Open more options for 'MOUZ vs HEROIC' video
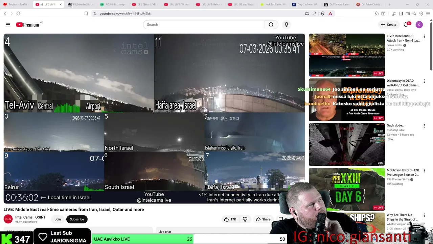Image resolution: width=433 pixels, height=244 pixels. point(424,170)
